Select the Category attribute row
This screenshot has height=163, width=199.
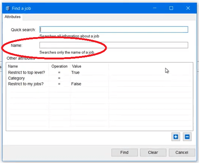(x=99, y=78)
